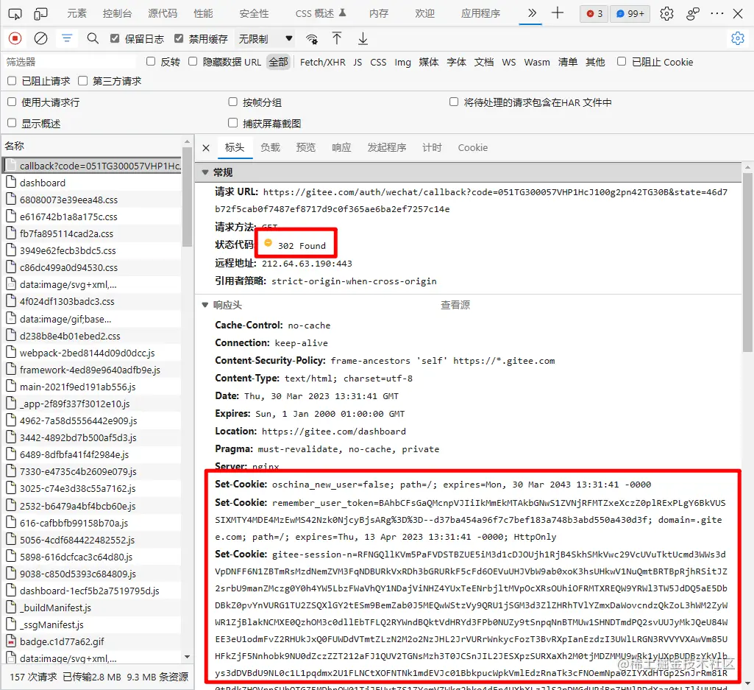The width and height of the screenshot is (754, 690).
Task: Filter by JS type
Action: [358, 62]
